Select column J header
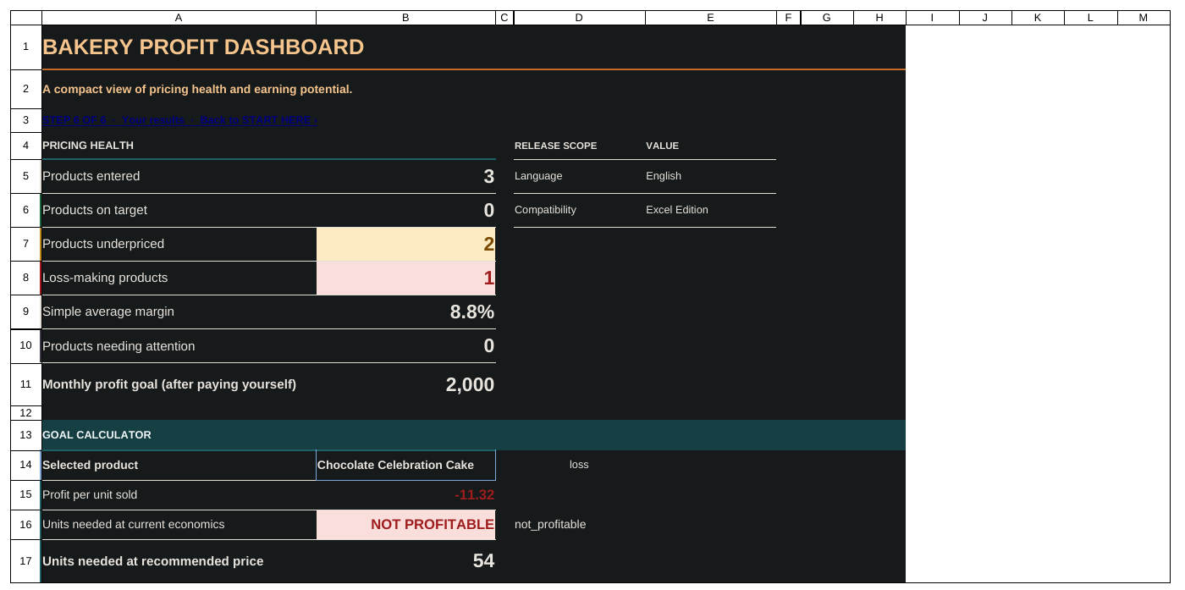The width and height of the screenshot is (1185, 590). click(985, 18)
